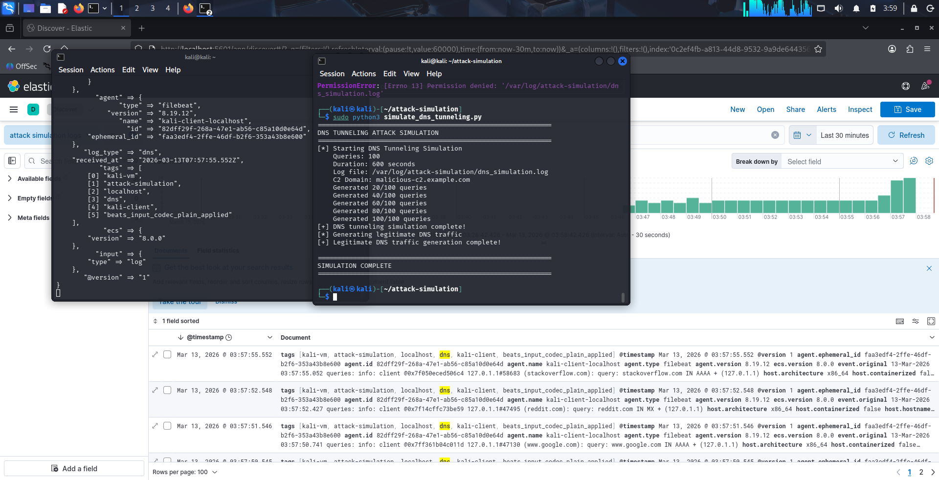Open the file manager panel icon

click(x=45, y=8)
